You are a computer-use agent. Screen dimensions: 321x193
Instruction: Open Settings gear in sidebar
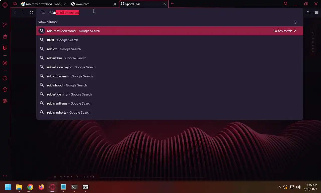5,101
